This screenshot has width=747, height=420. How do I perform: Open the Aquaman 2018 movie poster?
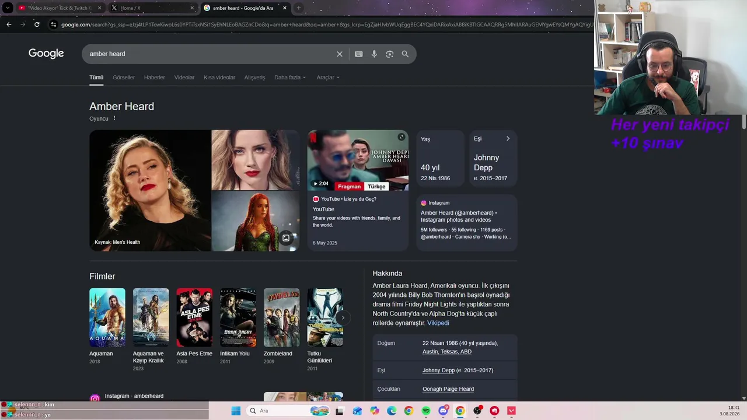pos(107,318)
